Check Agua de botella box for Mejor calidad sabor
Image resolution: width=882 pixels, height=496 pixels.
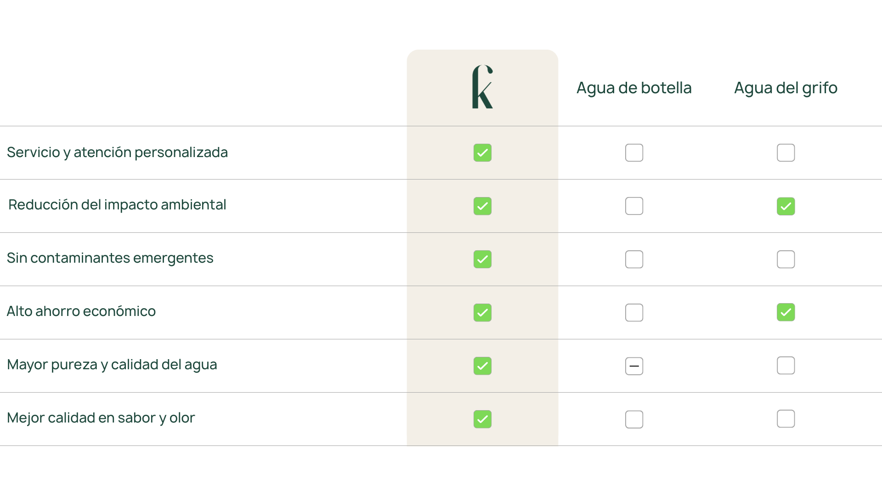coord(634,419)
